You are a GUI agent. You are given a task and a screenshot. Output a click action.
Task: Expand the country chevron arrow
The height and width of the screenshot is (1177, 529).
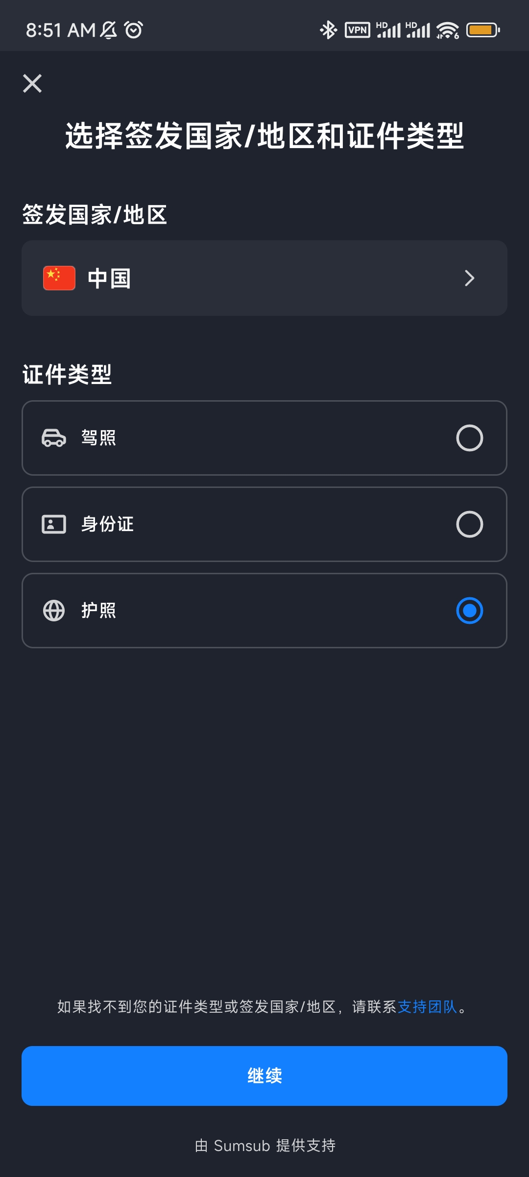470,278
